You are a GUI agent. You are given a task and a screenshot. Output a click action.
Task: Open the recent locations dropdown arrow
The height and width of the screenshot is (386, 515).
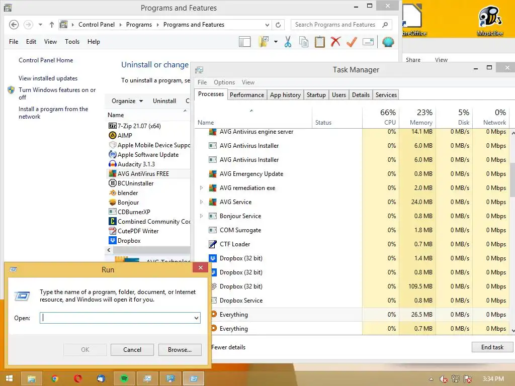(x=40, y=25)
